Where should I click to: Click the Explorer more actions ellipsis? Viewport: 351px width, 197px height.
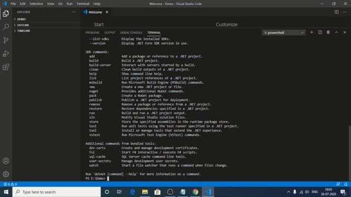tap(73, 12)
